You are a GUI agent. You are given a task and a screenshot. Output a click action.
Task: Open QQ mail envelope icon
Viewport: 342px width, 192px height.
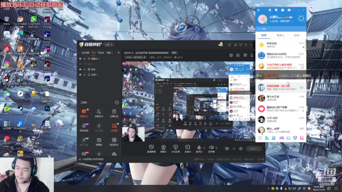(289, 10)
